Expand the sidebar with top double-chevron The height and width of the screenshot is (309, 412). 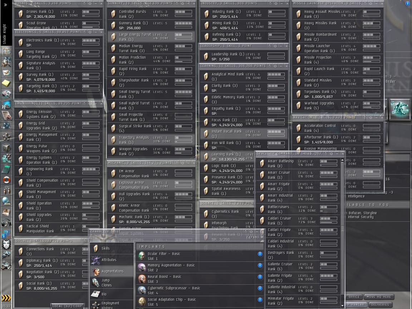[x=5, y=5]
